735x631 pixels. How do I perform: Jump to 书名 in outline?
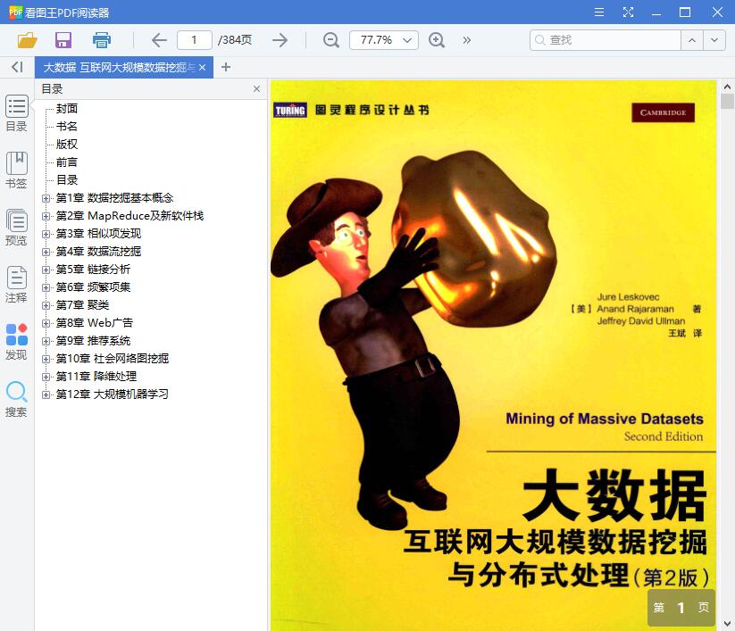tap(67, 127)
